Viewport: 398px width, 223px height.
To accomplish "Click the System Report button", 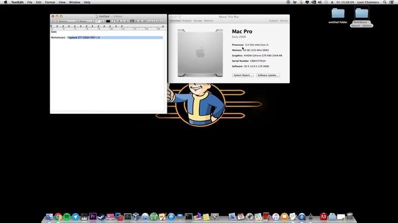I will coord(243,75).
